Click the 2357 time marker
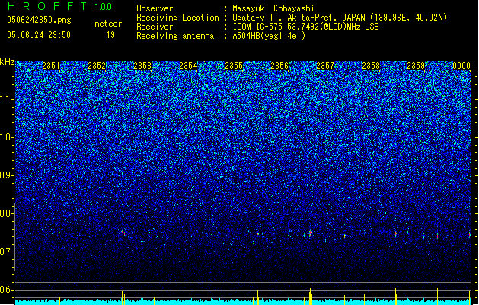This screenshot has width=479, height=305. pyautogui.click(x=325, y=66)
